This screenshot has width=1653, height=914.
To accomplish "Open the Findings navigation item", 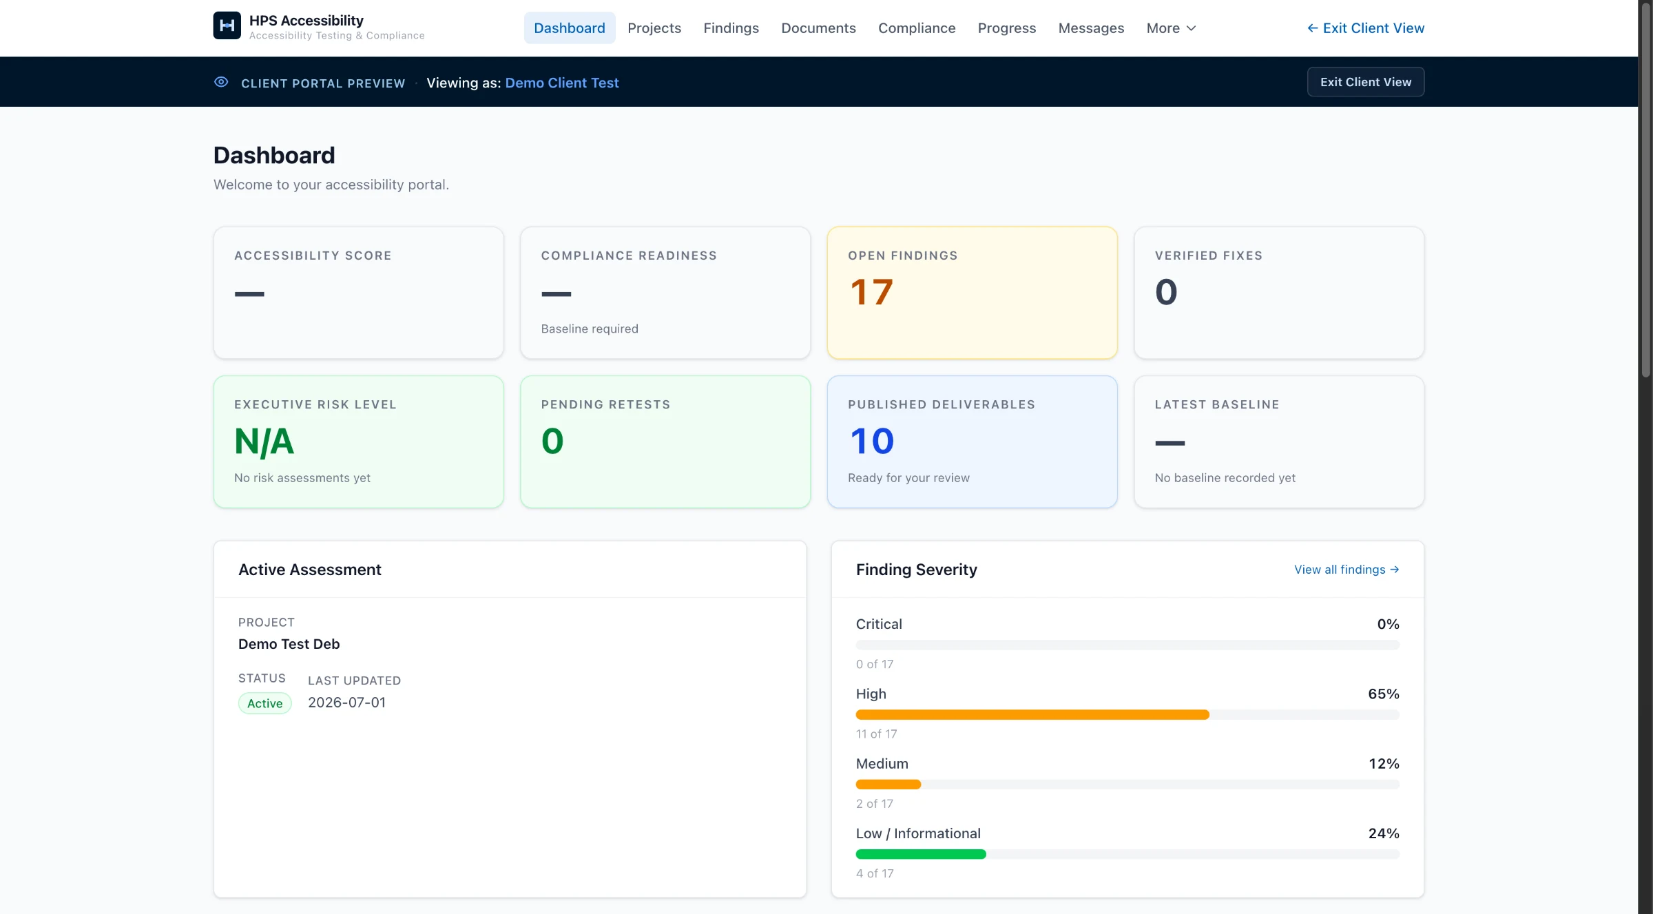I will [x=731, y=28].
